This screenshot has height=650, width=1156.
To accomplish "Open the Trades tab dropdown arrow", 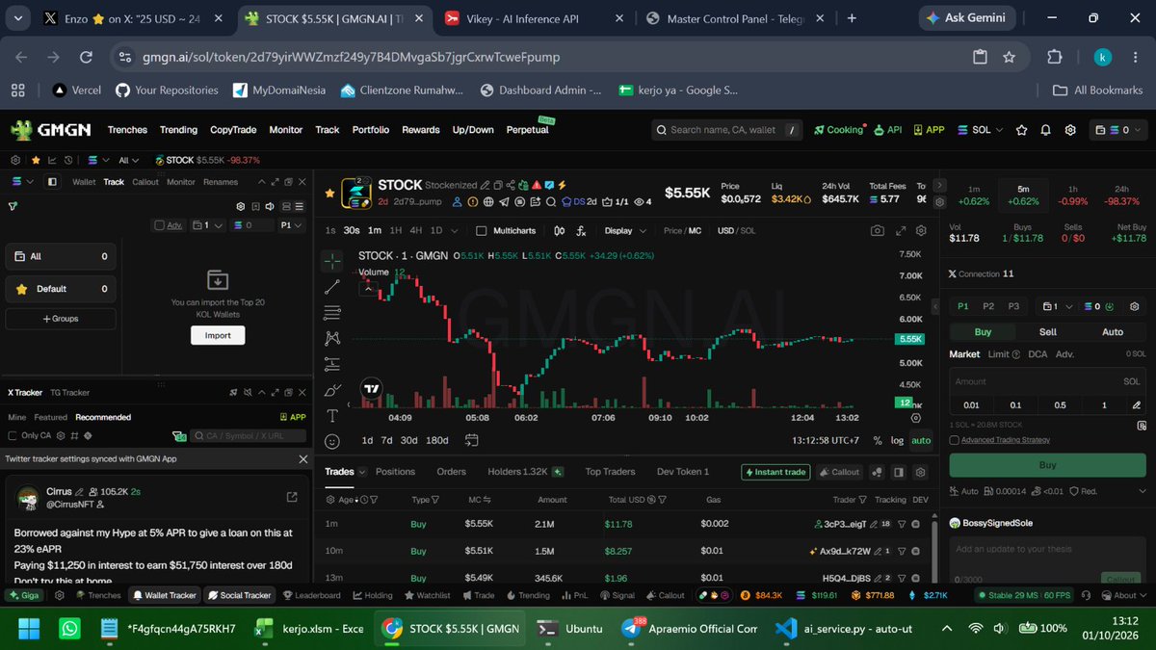I will 362,472.
